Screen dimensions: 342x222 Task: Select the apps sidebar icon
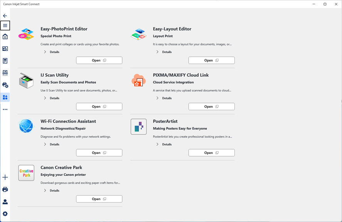(x=5, y=97)
